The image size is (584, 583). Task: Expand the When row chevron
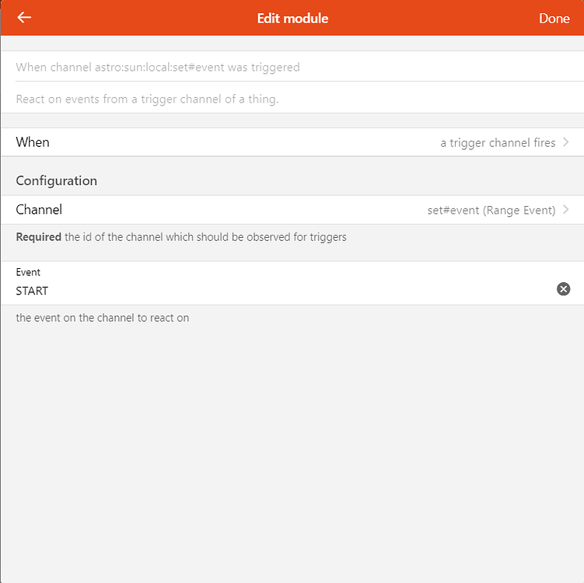(566, 142)
